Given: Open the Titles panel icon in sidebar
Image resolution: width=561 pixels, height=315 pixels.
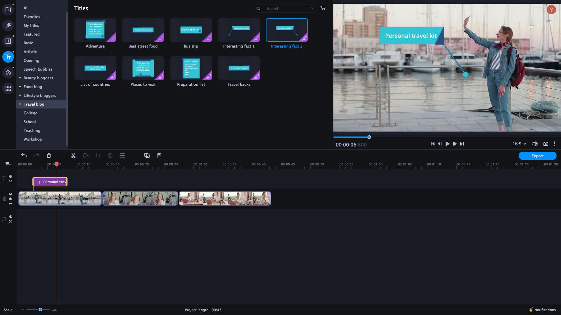Looking at the screenshot, I should click(8, 57).
